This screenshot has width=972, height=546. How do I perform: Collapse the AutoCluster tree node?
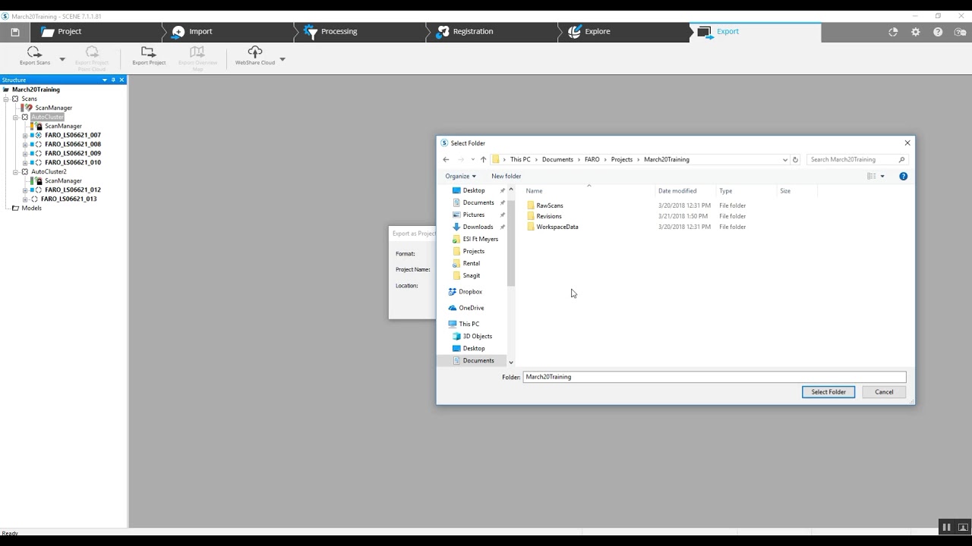pyautogui.click(x=15, y=117)
